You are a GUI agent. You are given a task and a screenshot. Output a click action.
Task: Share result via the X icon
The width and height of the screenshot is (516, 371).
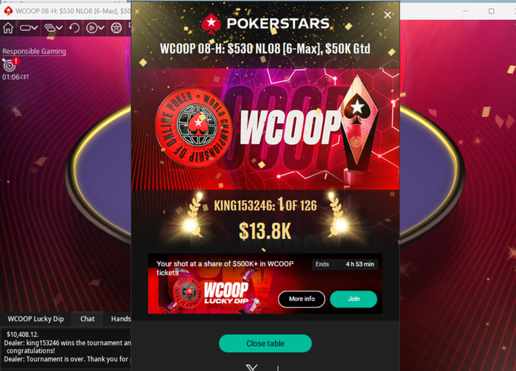pyautogui.click(x=252, y=368)
